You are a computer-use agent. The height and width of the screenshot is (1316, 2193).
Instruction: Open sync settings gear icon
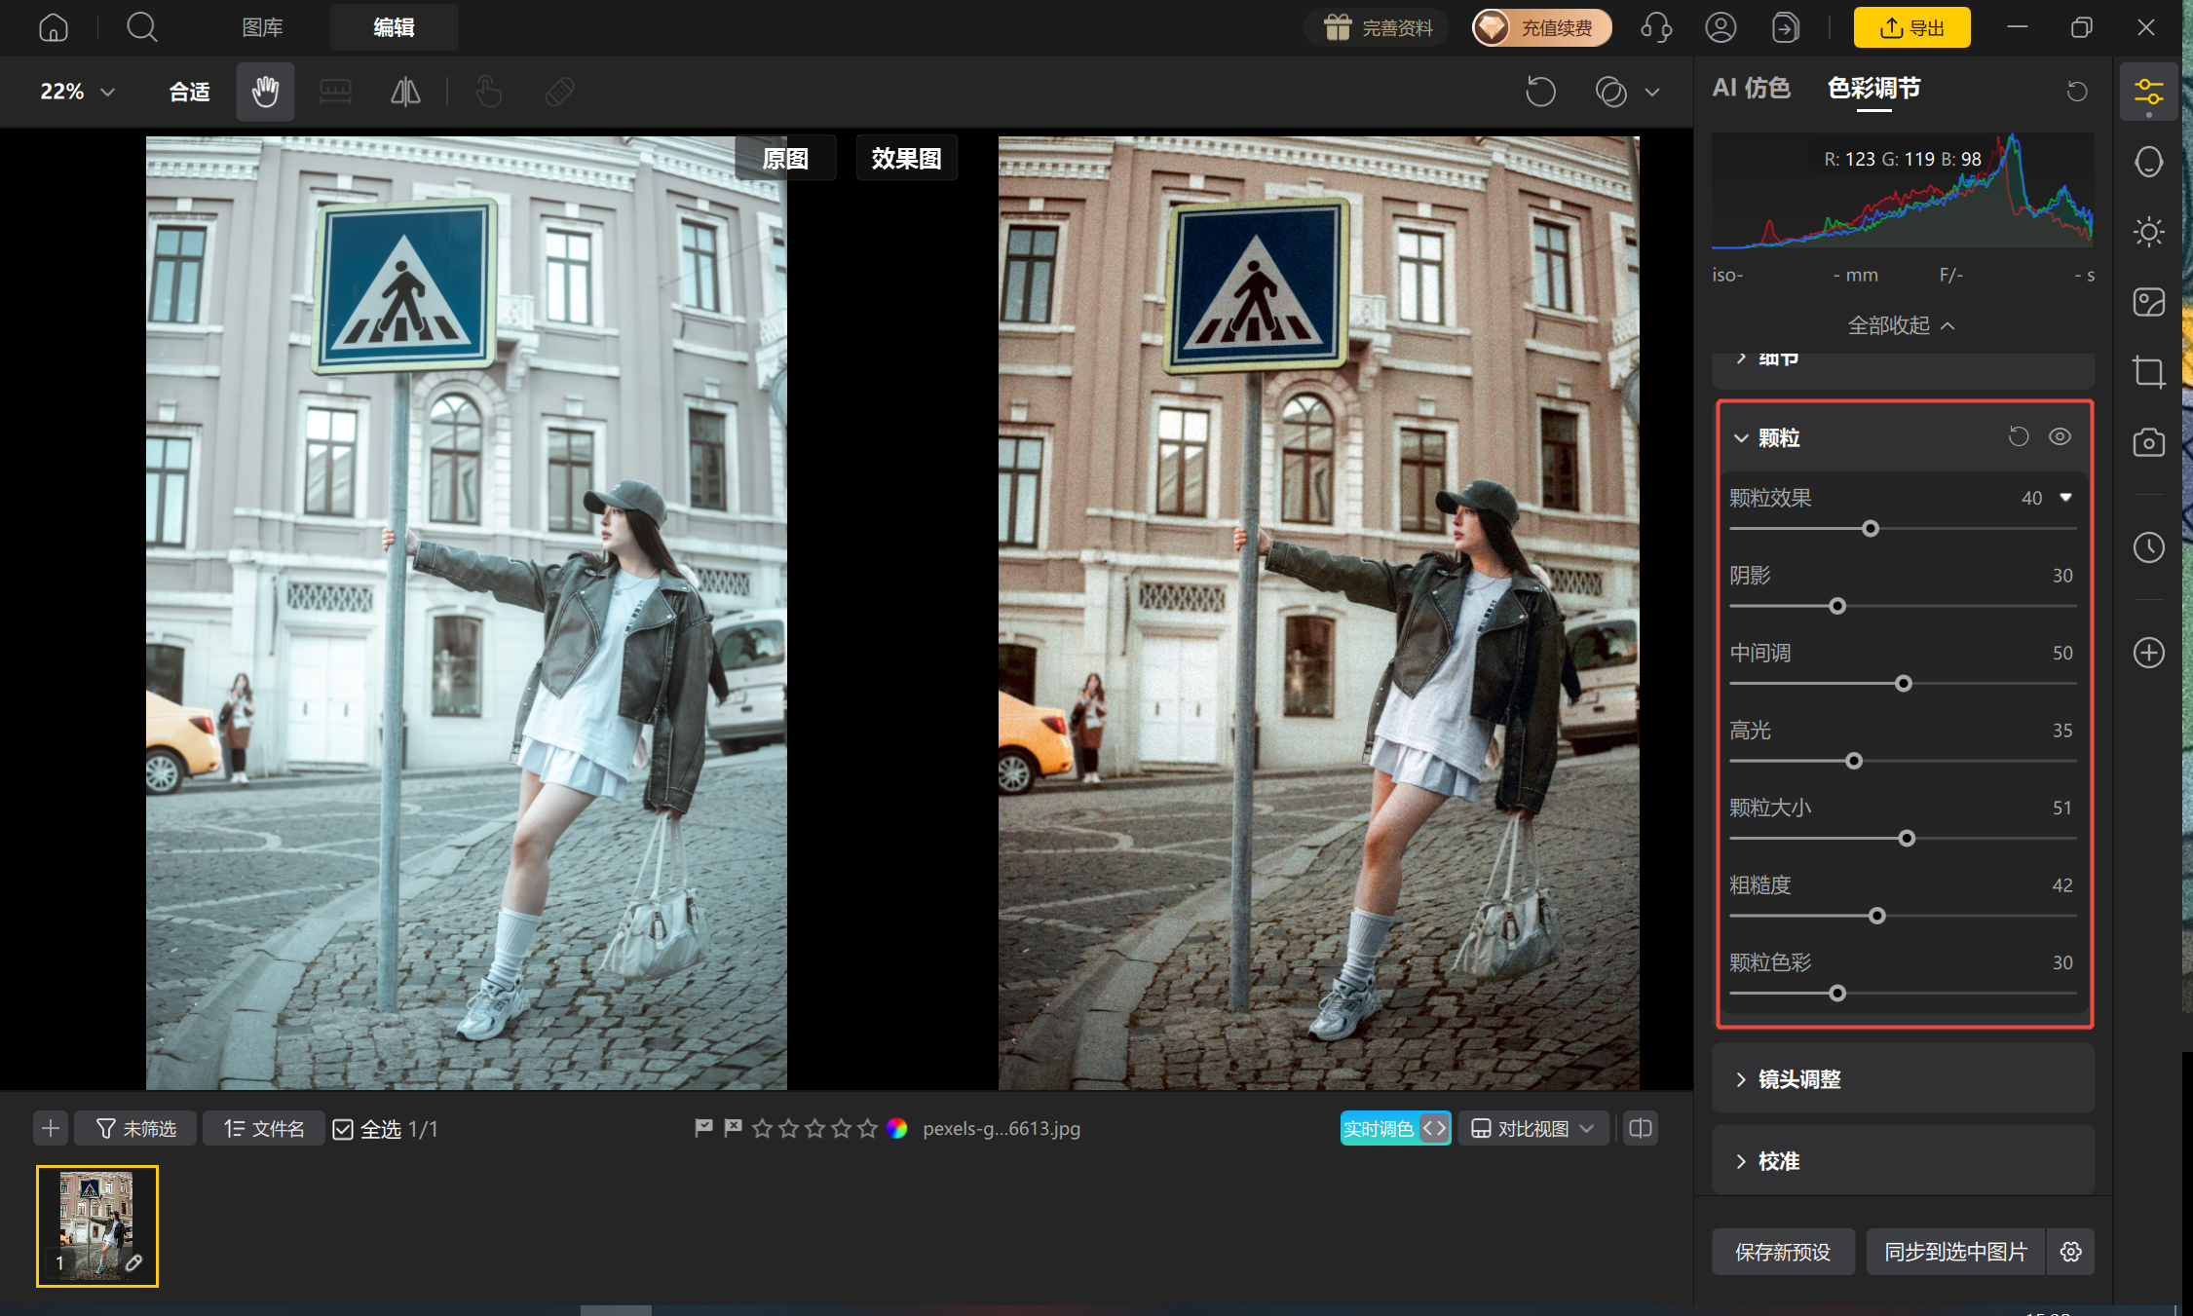(x=2071, y=1252)
